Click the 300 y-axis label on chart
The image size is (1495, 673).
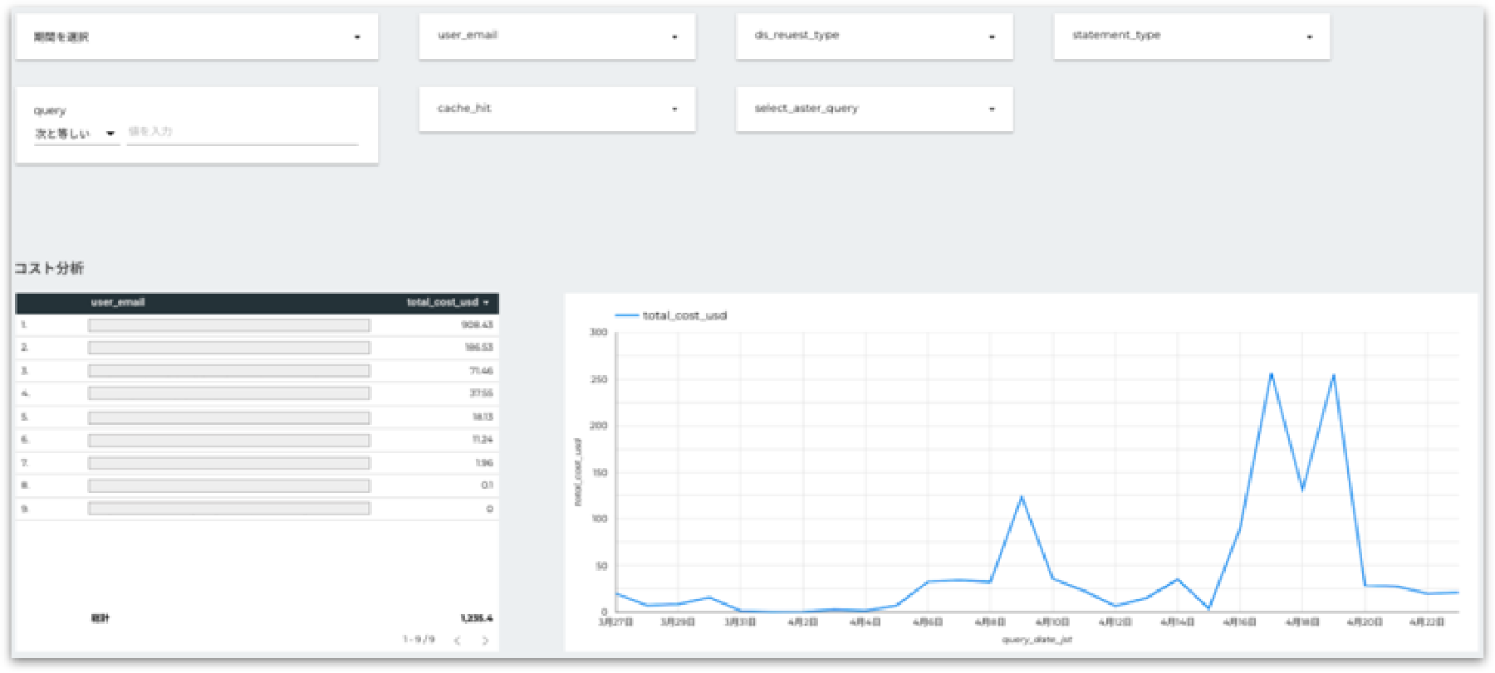pyautogui.click(x=598, y=332)
